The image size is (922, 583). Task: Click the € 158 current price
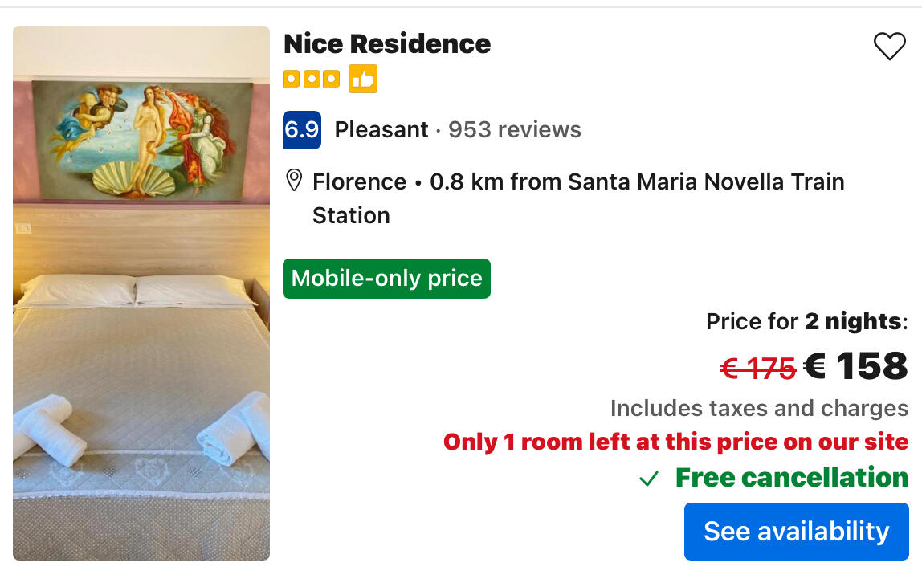click(856, 366)
